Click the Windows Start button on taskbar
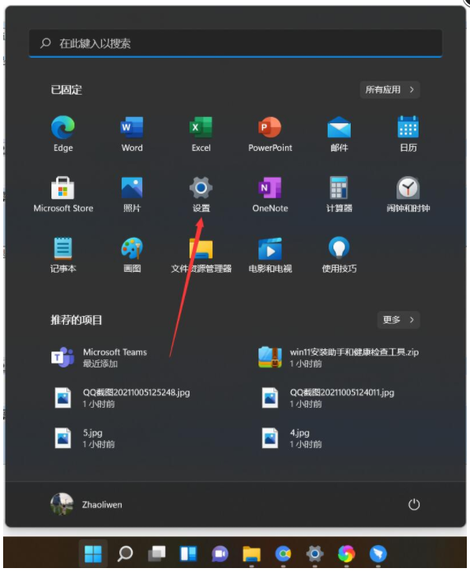The width and height of the screenshot is (470, 572). pos(93,554)
